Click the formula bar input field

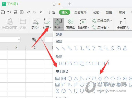[x=49, y=40]
